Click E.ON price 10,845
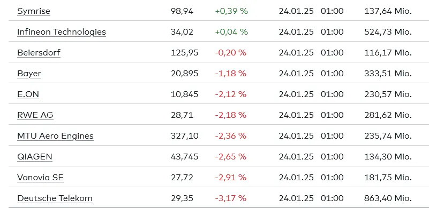This screenshot has height=208, width=429. click(x=184, y=94)
